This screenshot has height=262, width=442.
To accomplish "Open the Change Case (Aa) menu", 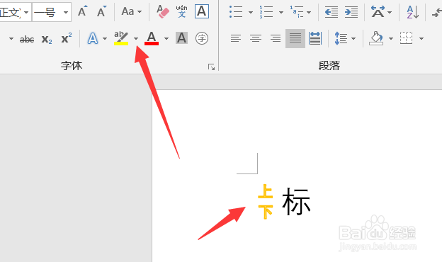I will (x=131, y=11).
